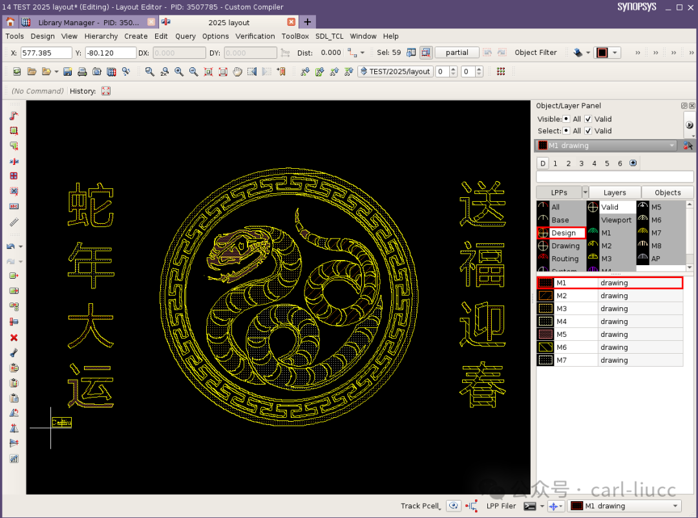Open the M1 drawing layer dropdown in panel
This screenshot has height=518, width=698.
[x=606, y=146]
